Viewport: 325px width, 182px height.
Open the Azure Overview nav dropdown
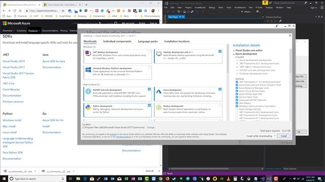tap(9, 30)
